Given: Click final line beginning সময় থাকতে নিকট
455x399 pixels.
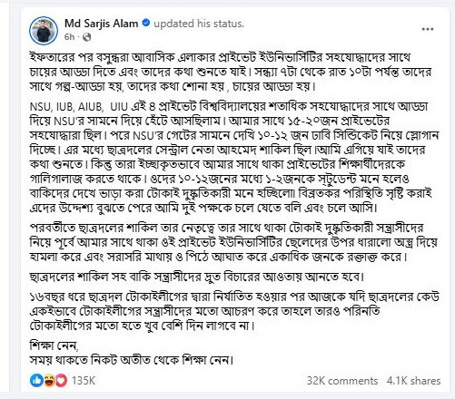Looking at the screenshot, I should coord(132,360).
